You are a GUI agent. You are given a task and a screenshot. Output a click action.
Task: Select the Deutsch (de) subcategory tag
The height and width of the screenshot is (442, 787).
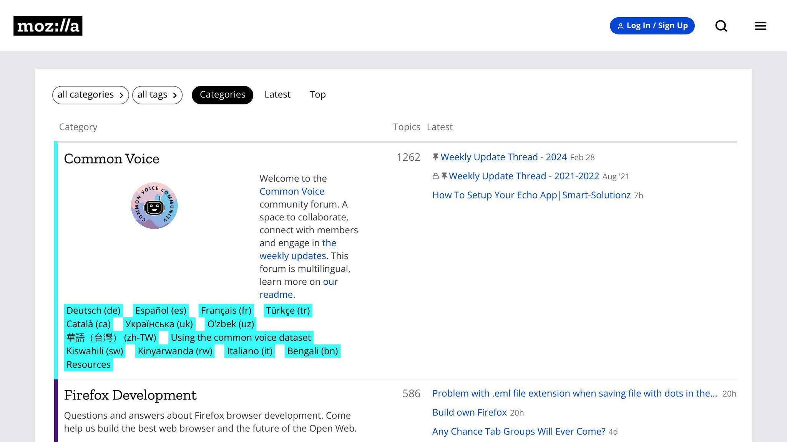(93, 310)
